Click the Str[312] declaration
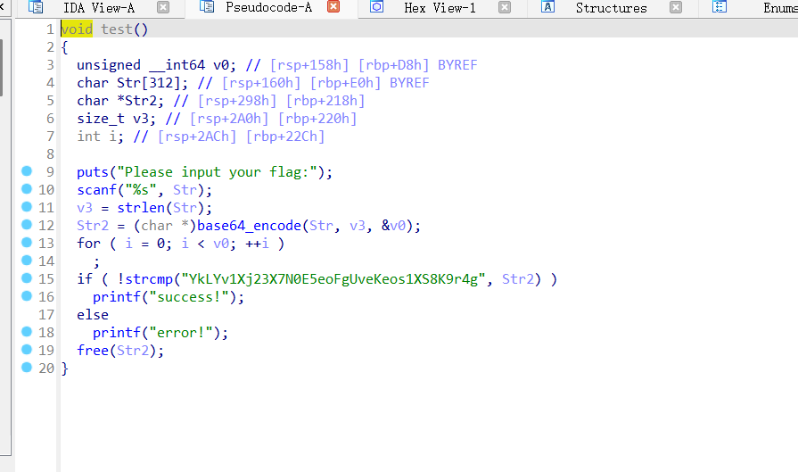The width and height of the screenshot is (798, 472). 133,83
